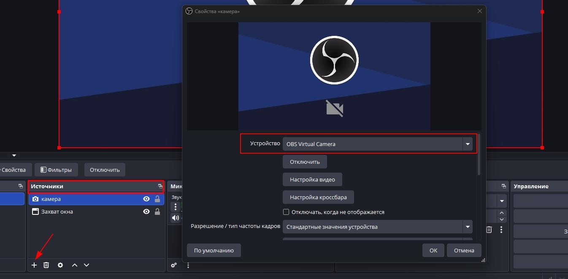Image resolution: width=568 pixels, height=279 pixels.
Task: Expand the Устройство dropdown (OBS Virtual Camera)
Action: 467,144
